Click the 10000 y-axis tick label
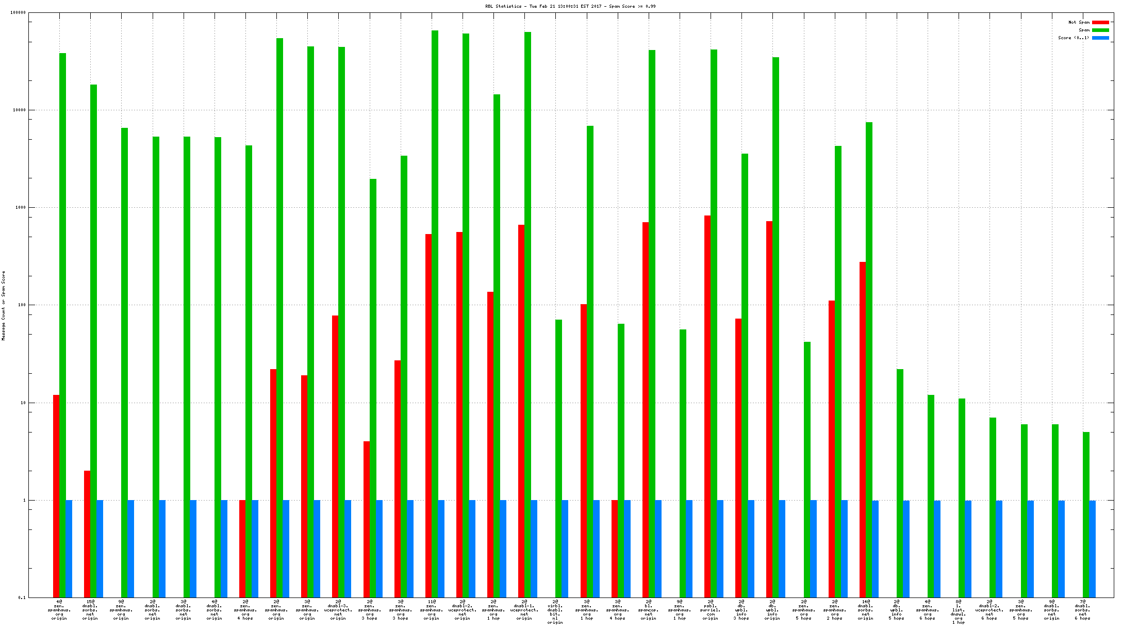 19,110
